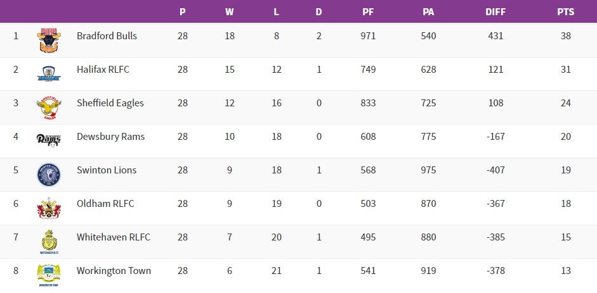This screenshot has width=597, height=293.
Task: Open the Halifax RLFC team name link
Action: 103,70
